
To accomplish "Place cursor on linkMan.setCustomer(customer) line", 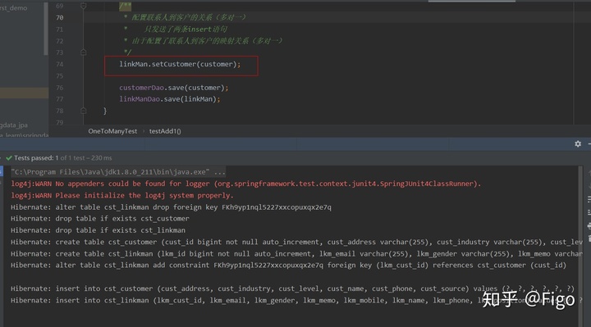I will pyautogui.click(x=180, y=65).
